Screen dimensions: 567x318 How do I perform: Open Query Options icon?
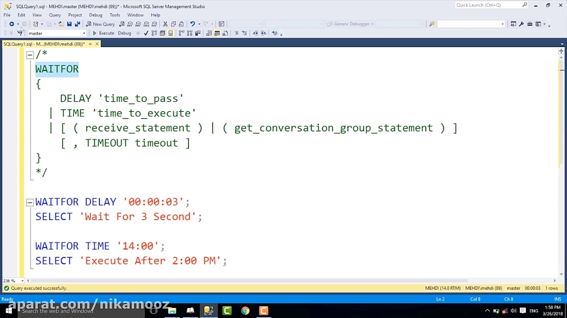pos(163,33)
